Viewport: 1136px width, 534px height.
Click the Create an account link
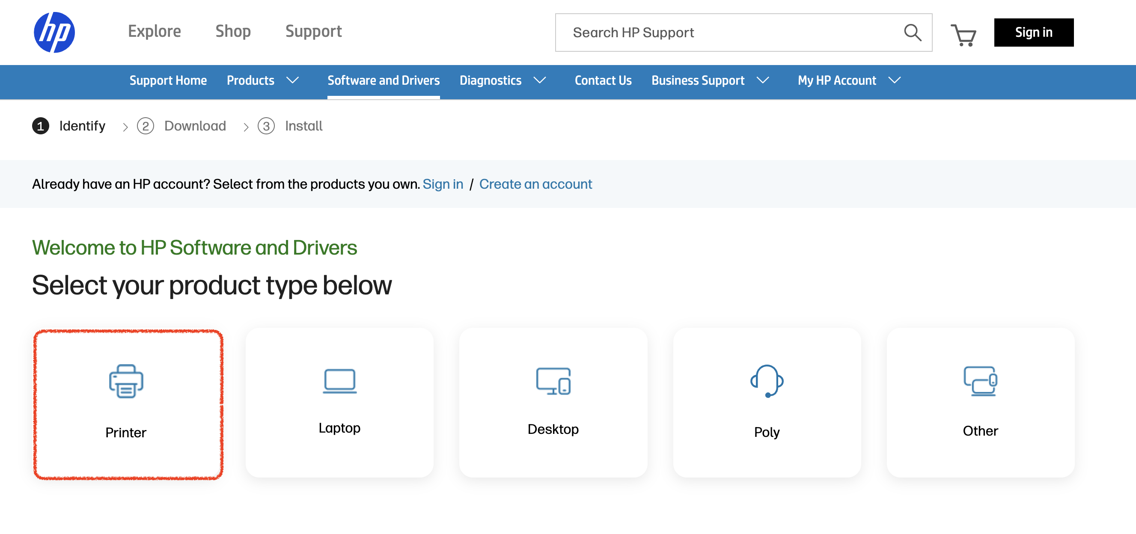535,184
